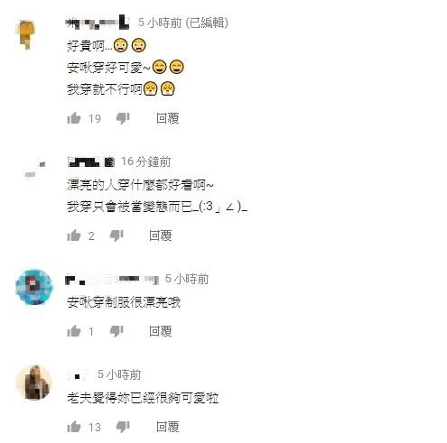This screenshot has height=443, width=447.
Task: Open the third commenter's pixelated username
Action: point(112,280)
